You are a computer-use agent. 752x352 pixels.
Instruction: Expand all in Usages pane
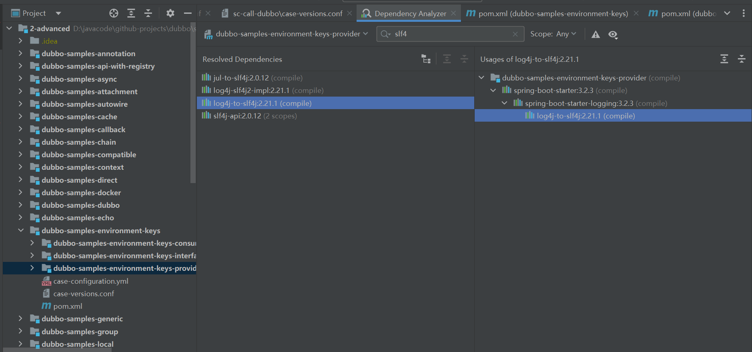tap(724, 59)
